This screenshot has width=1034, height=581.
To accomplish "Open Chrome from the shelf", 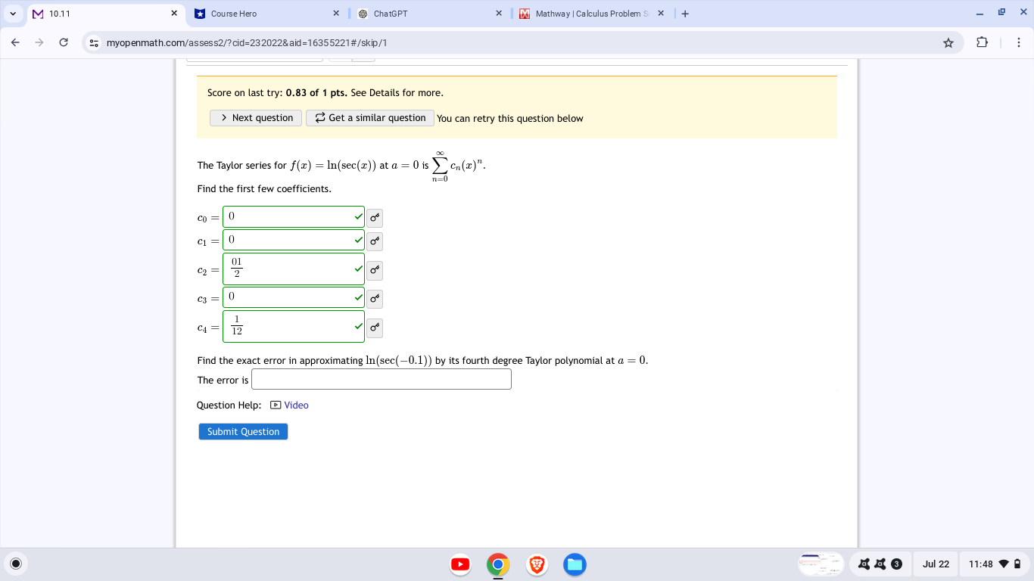I will (498, 564).
